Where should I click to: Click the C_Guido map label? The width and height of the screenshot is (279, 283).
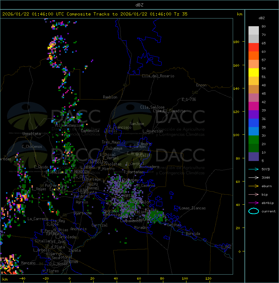(41, 167)
